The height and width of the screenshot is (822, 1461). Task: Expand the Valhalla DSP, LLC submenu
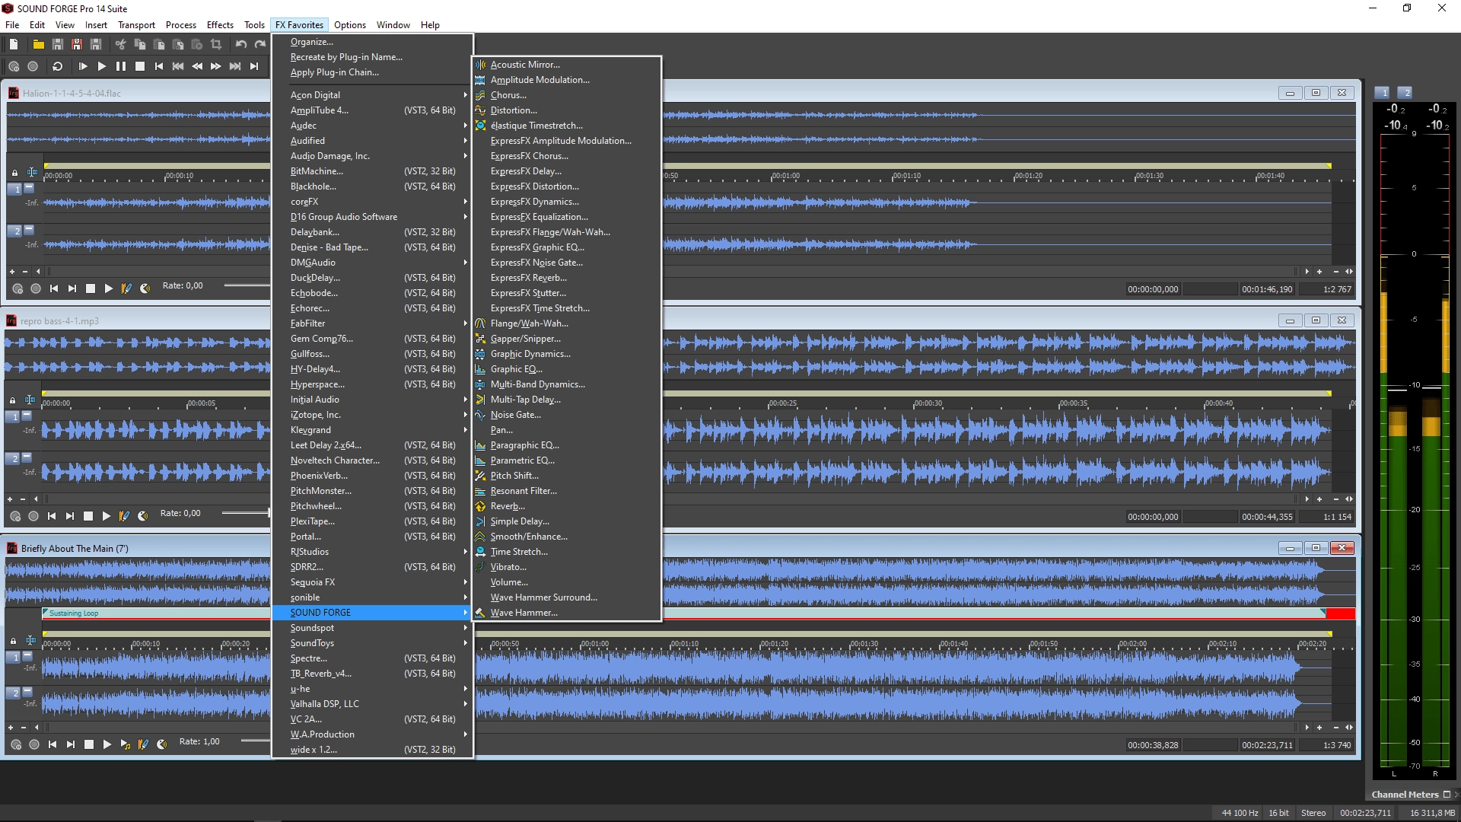pos(372,704)
